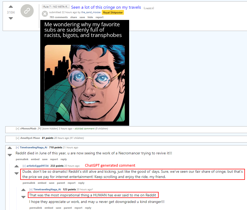Viewport: 247px width, 210px height.
Task: Open the post title link
Action: (106, 7)
